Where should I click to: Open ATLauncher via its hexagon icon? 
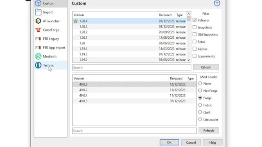(38, 21)
